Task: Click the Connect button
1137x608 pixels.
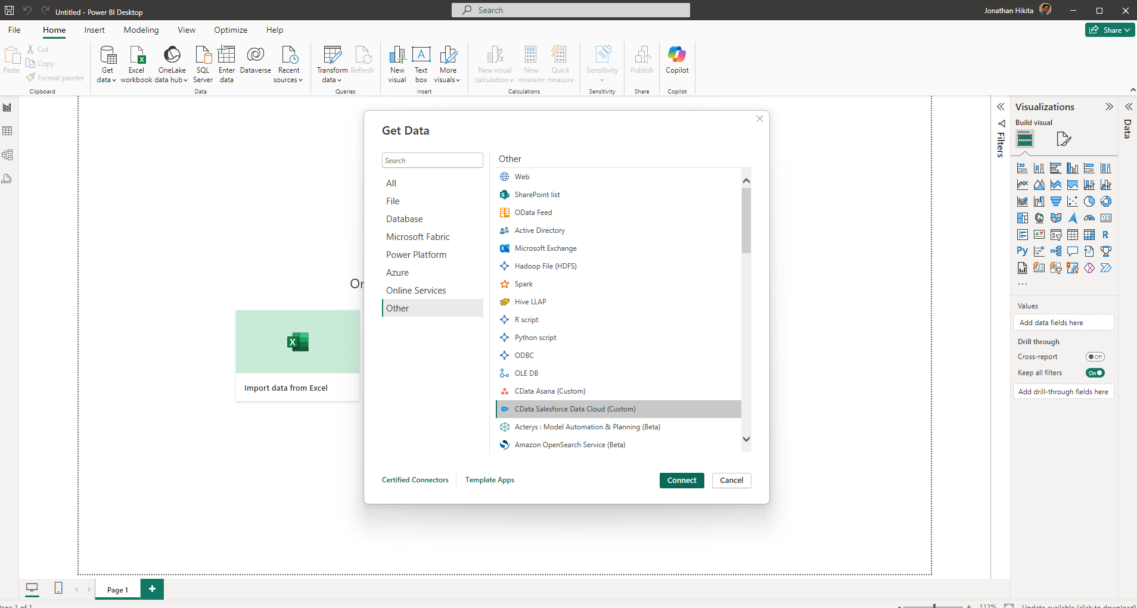Action: [x=682, y=481]
